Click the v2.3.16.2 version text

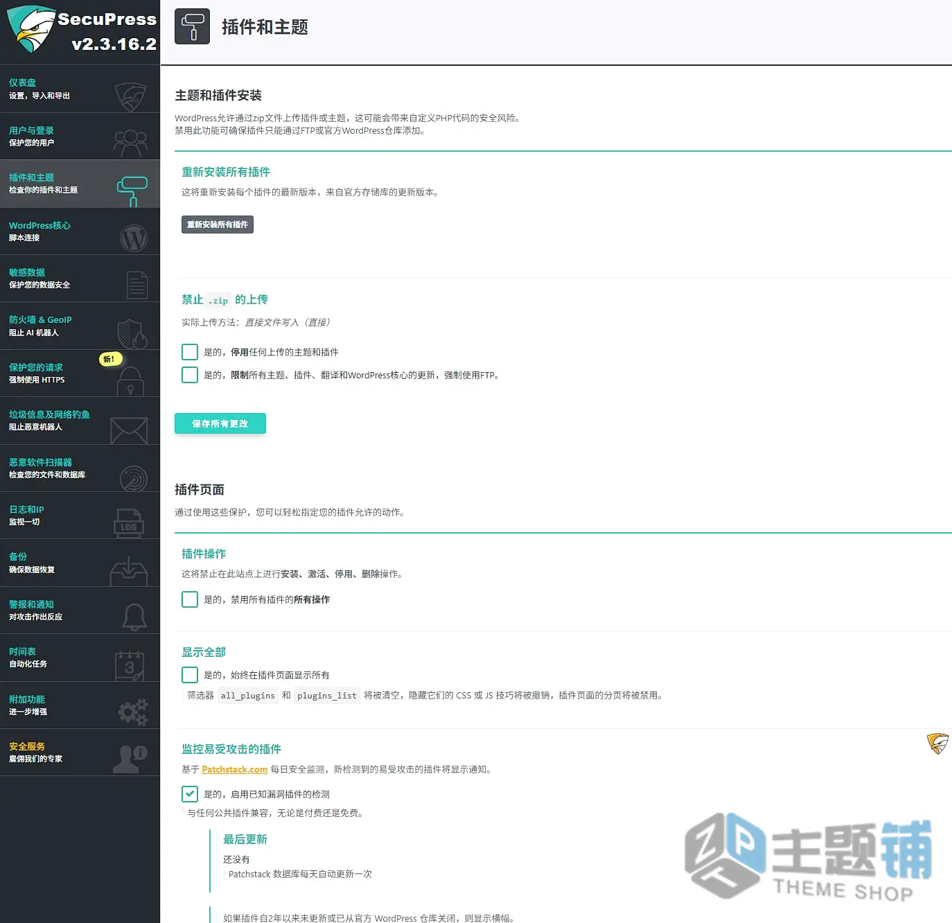tap(114, 44)
